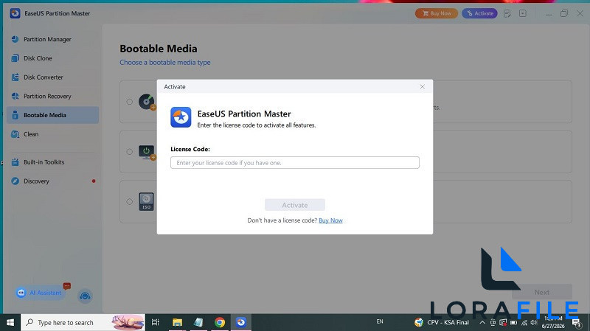Screen dimensions: 590x331
Task: Click the Activate button in title bar
Action: click(x=480, y=13)
